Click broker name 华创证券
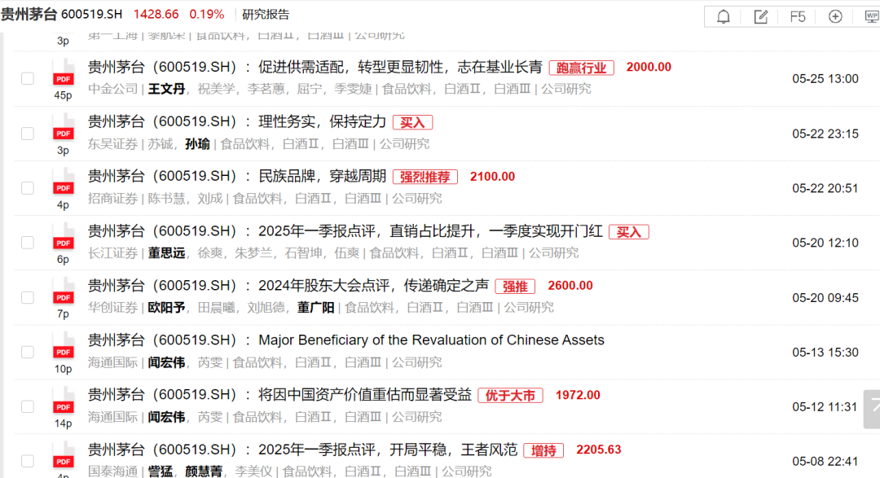This screenshot has width=880, height=478. click(x=112, y=308)
